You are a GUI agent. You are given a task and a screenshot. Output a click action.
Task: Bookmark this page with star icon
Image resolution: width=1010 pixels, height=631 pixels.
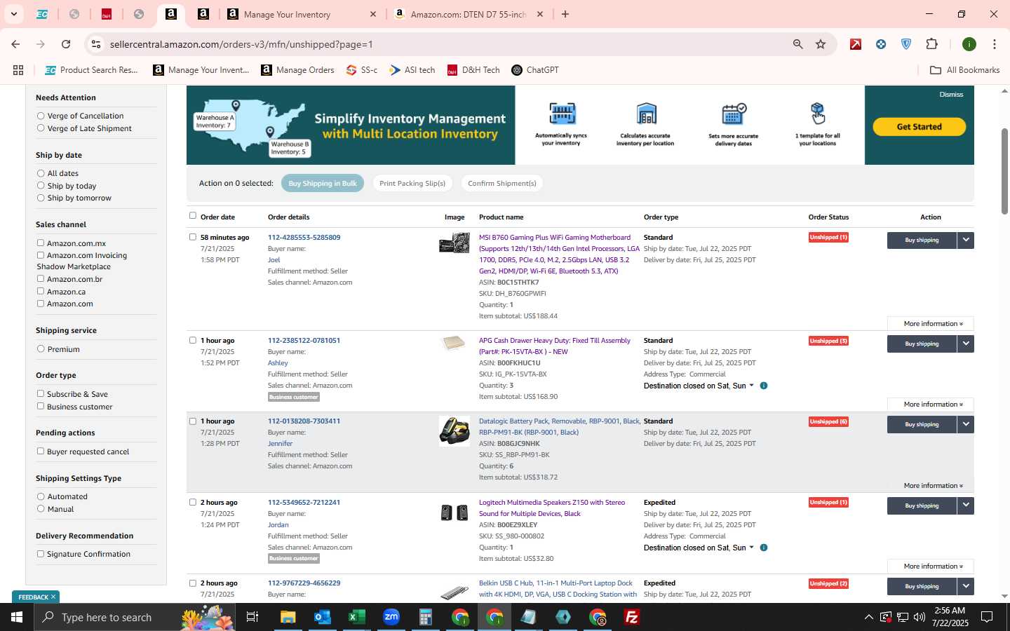tap(821, 44)
